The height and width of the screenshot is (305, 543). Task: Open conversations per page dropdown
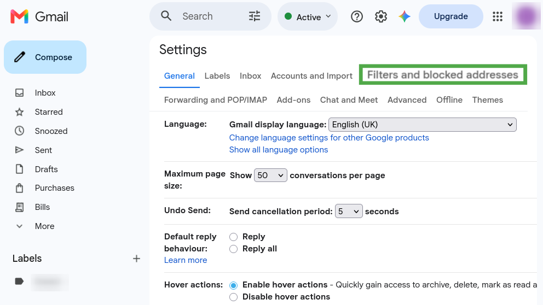pyautogui.click(x=270, y=175)
